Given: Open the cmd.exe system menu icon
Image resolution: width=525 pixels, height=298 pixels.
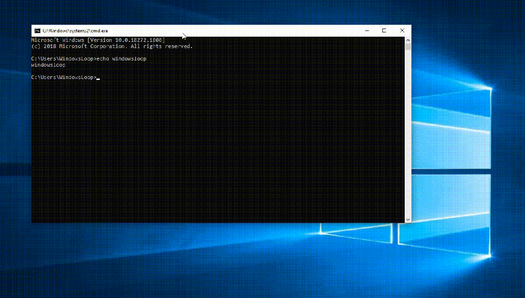Looking at the screenshot, I should (38, 31).
